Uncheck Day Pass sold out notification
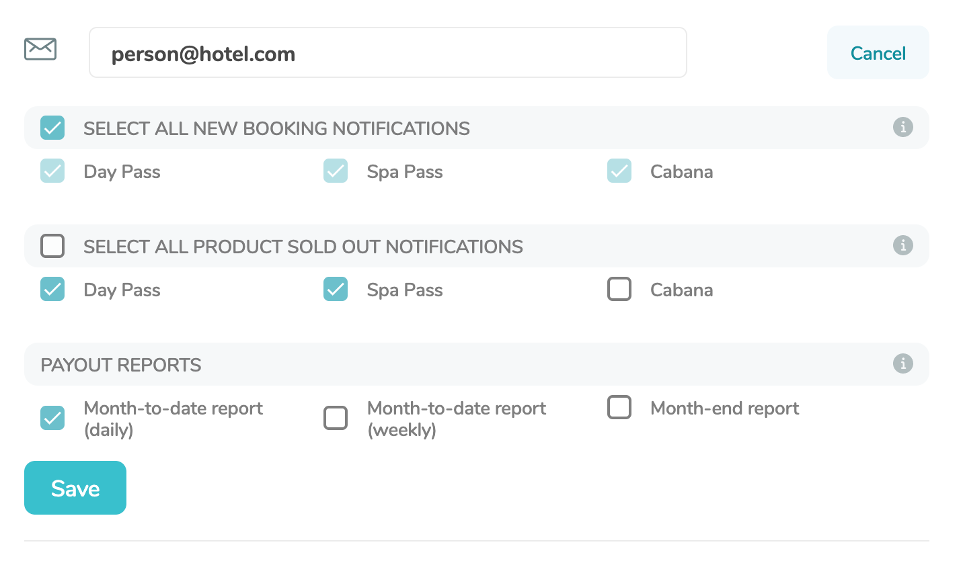Screen dimensions: 963x563 52,290
